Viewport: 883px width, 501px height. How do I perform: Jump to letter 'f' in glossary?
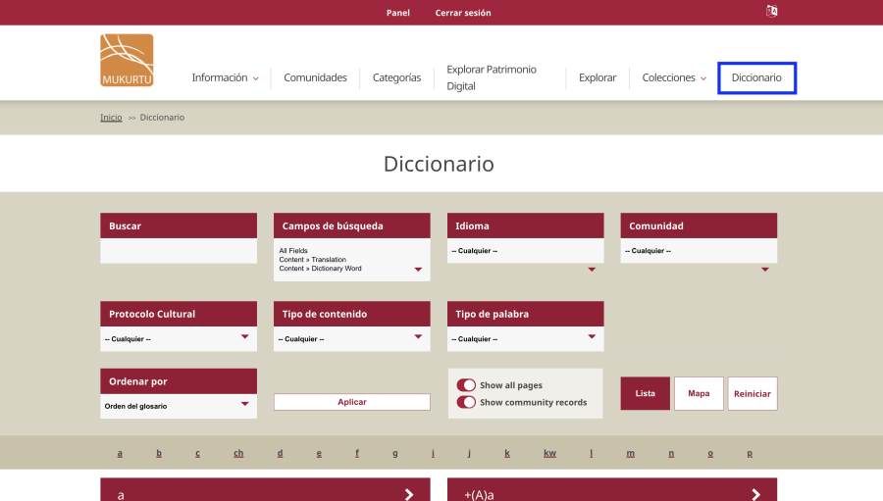point(357,453)
